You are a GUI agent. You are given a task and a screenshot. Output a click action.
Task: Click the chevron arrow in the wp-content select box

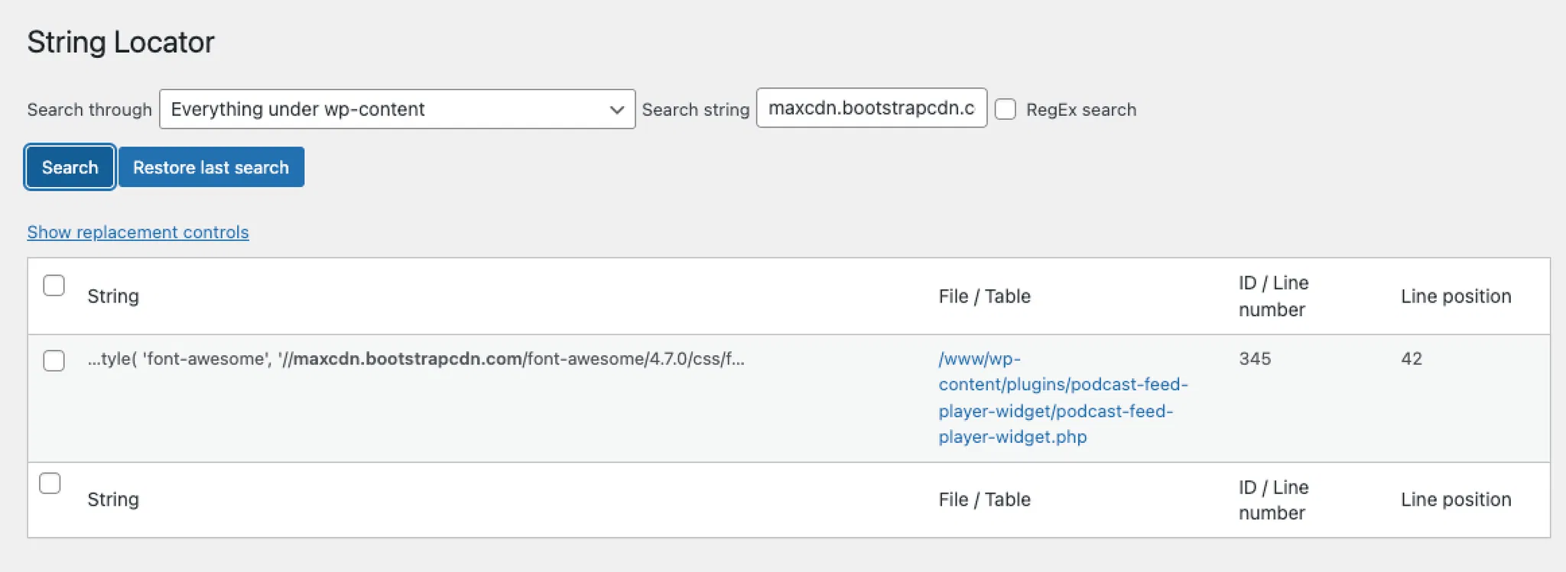pyautogui.click(x=616, y=110)
